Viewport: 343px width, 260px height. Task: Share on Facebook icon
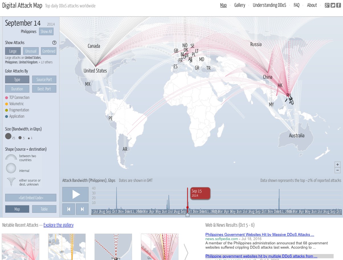coord(338,5)
